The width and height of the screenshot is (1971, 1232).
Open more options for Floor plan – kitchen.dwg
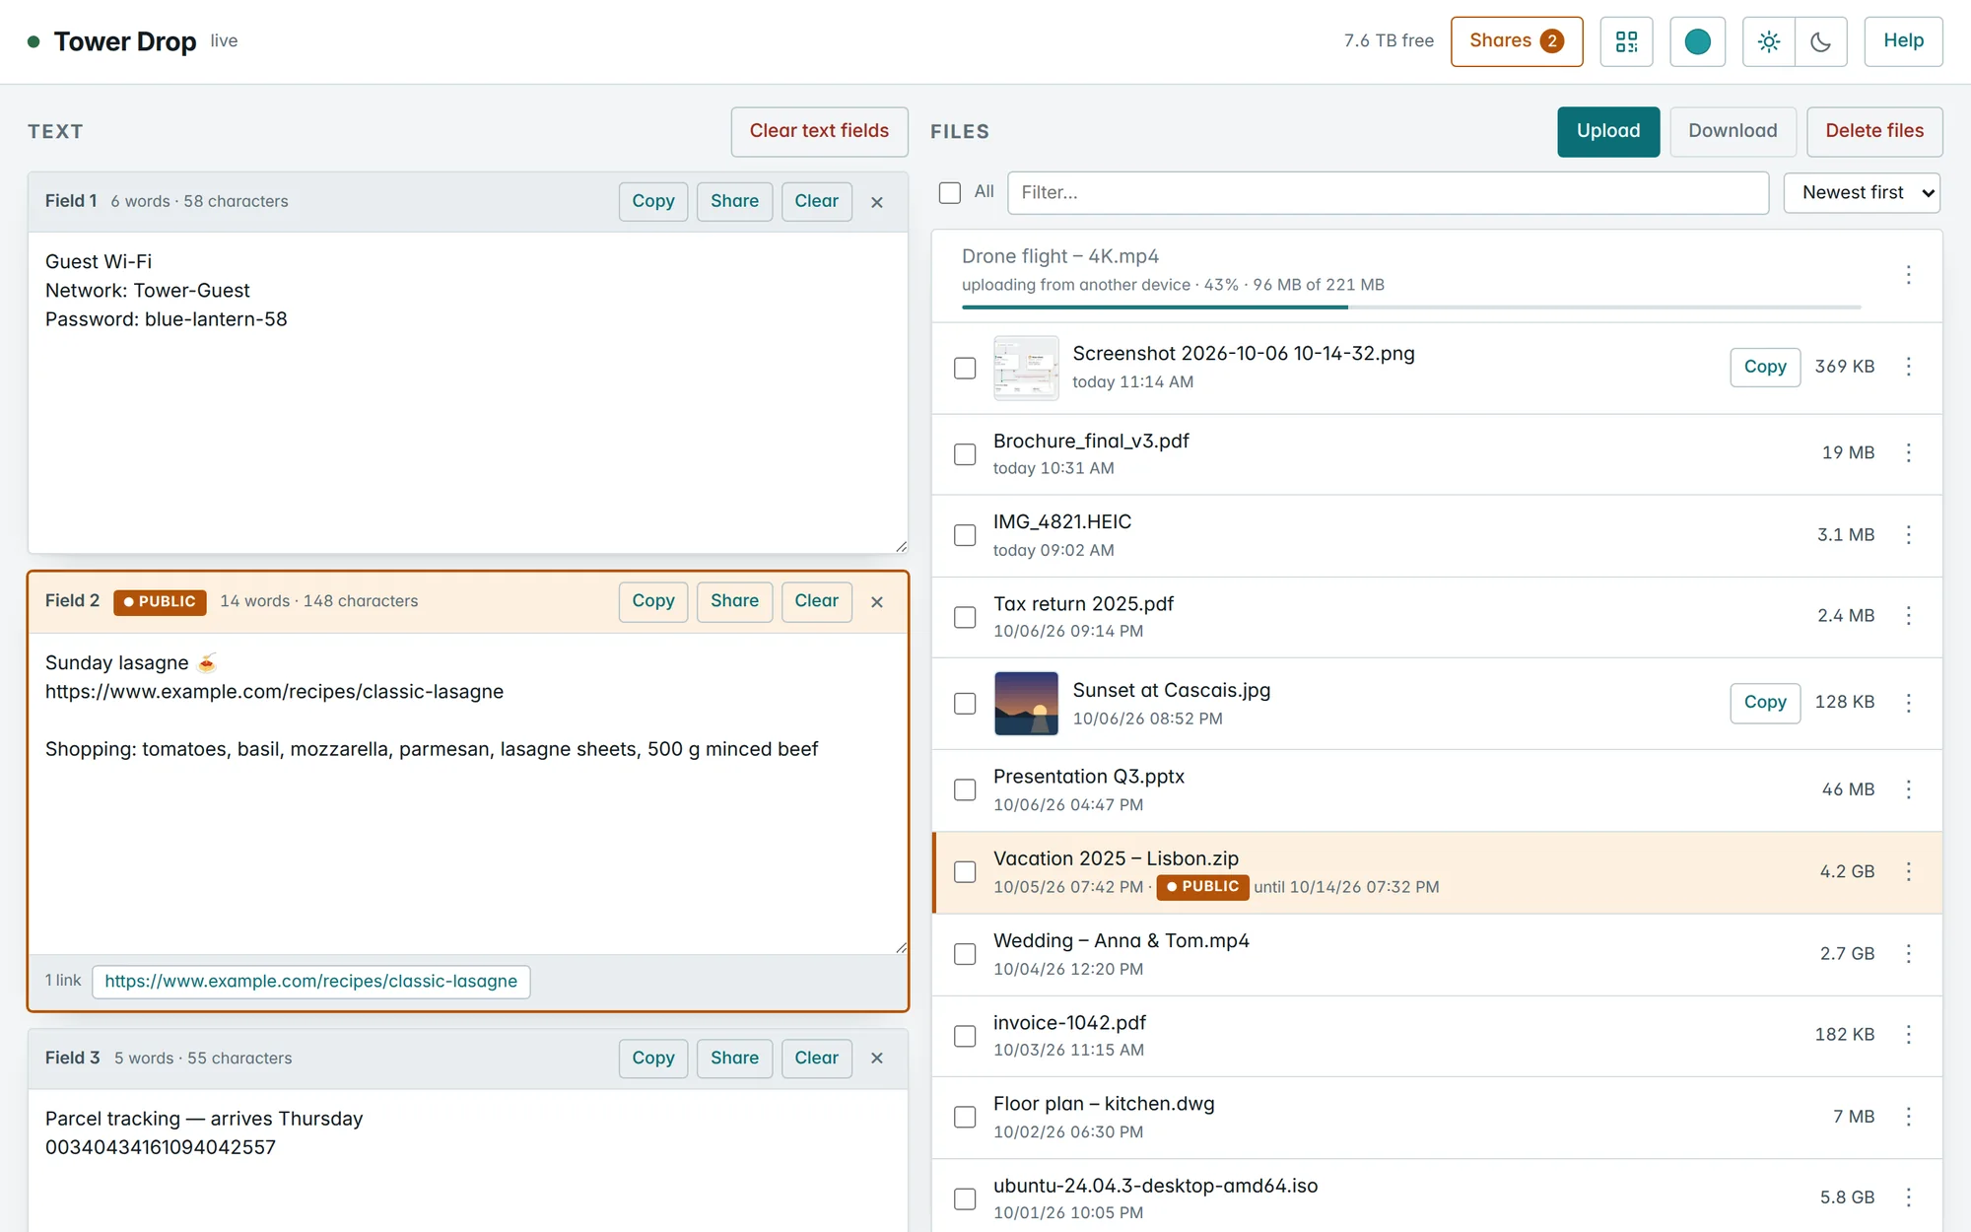1908,1117
